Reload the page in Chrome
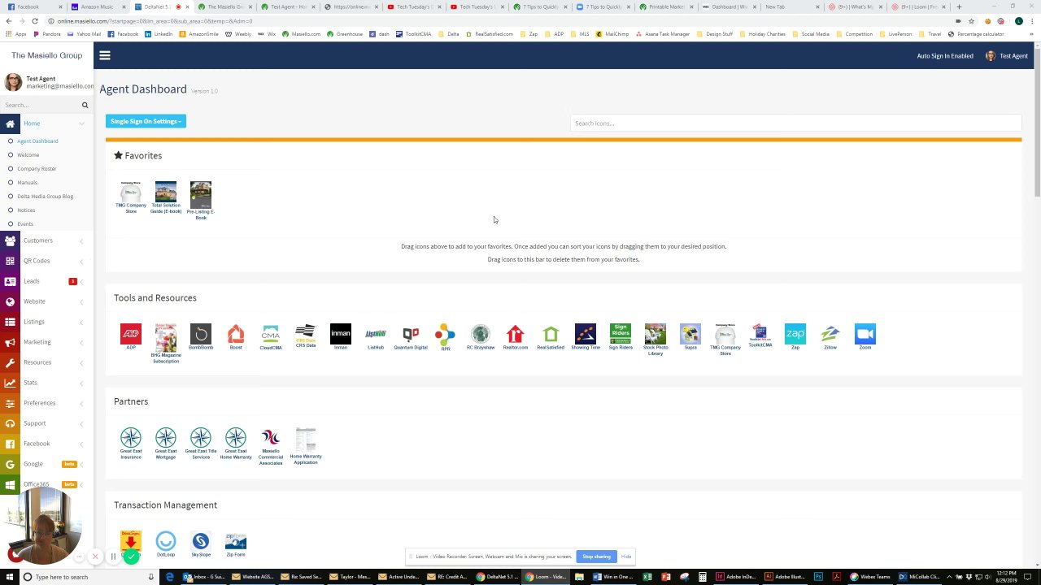 [x=35, y=20]
